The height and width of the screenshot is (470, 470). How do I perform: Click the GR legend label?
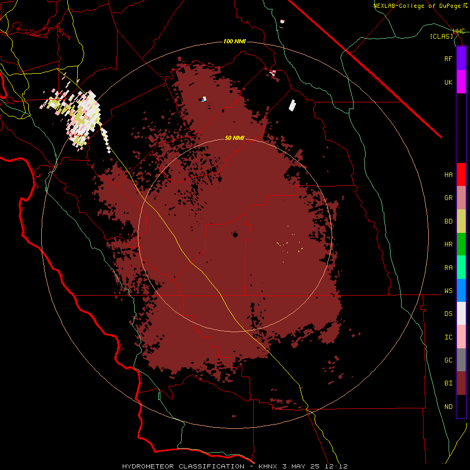(x=448, y=198)
